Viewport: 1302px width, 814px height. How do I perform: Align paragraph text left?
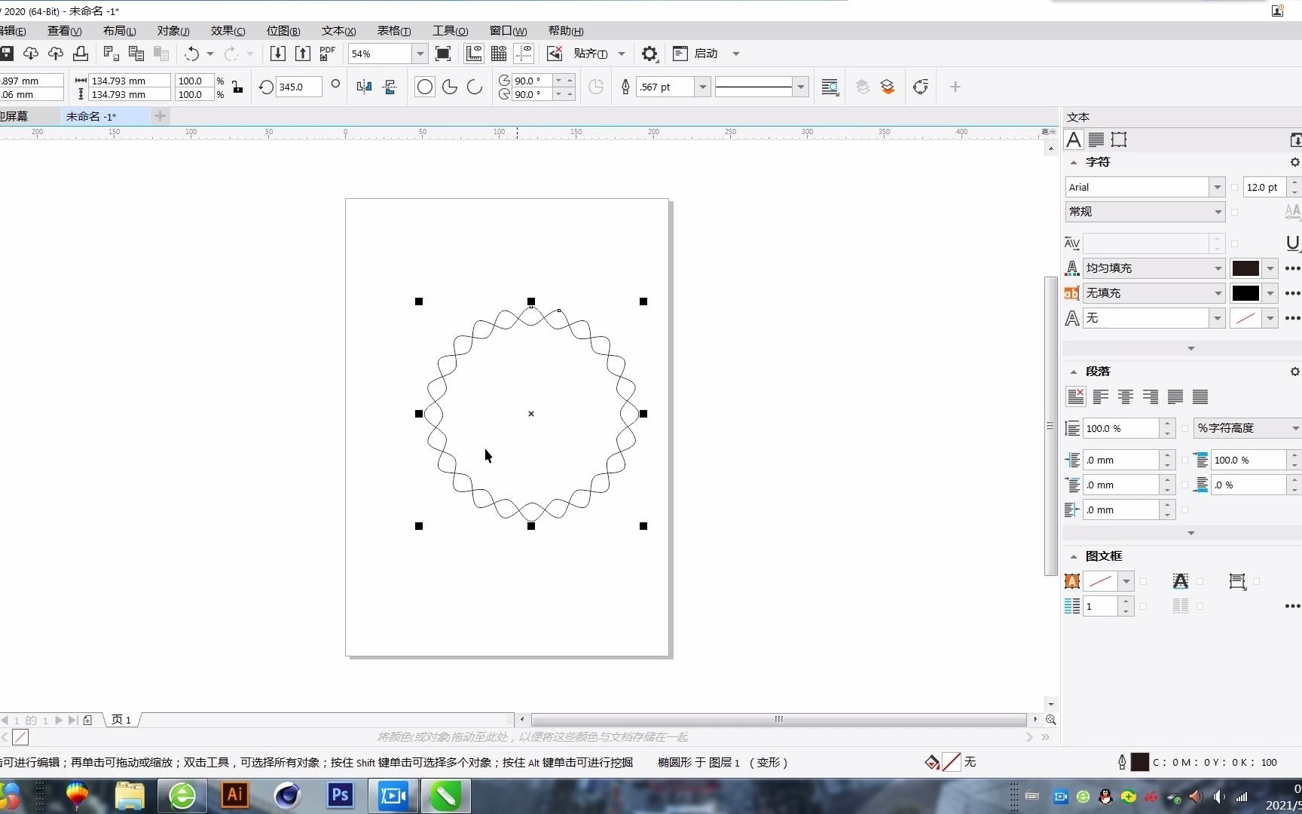click(1101, 396)
